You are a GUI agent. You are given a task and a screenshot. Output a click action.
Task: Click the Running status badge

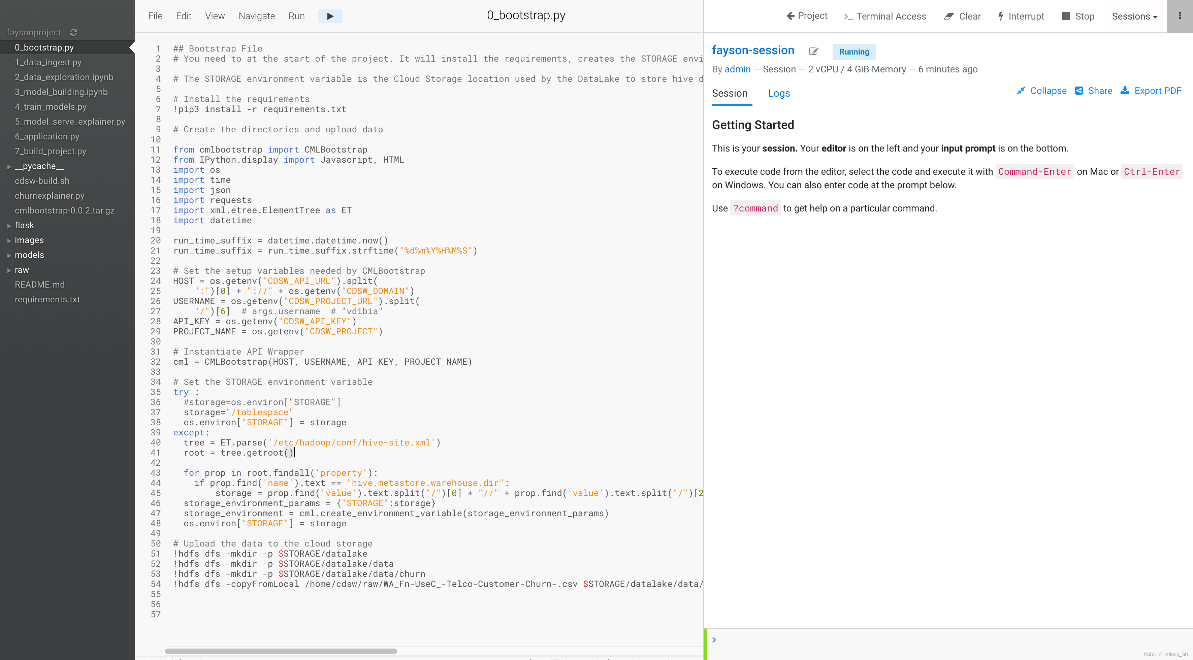tap(854, 52)
